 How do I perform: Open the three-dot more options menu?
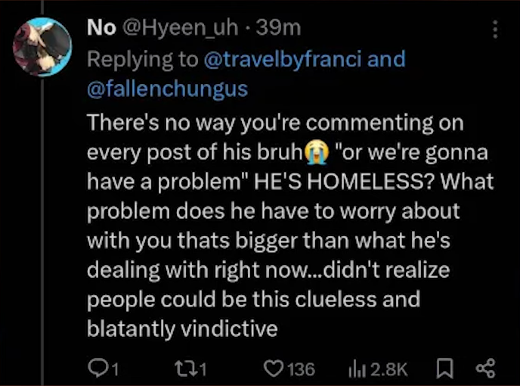pyautogui.click(x=496, y=30)
